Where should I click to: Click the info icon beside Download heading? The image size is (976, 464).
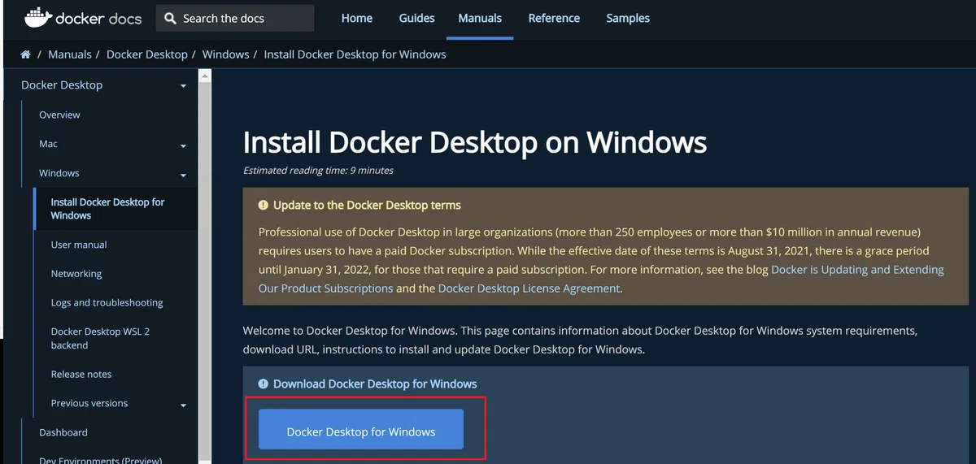point(264,384)
